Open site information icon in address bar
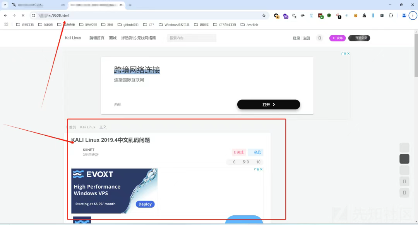The image size is (418, 225). [x=33, y=15]
